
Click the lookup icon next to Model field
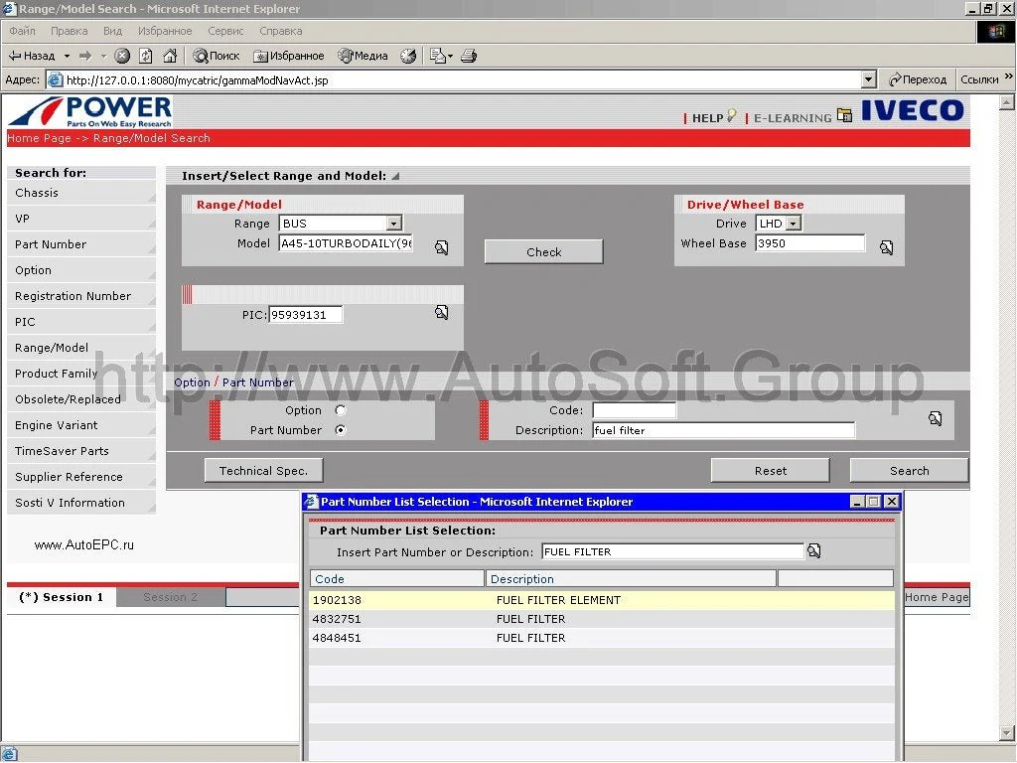[x=442, y=247]
